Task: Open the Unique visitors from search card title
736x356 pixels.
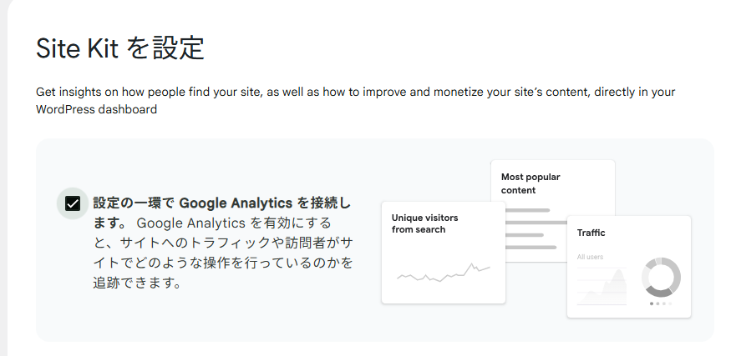Action: point(424,223)
